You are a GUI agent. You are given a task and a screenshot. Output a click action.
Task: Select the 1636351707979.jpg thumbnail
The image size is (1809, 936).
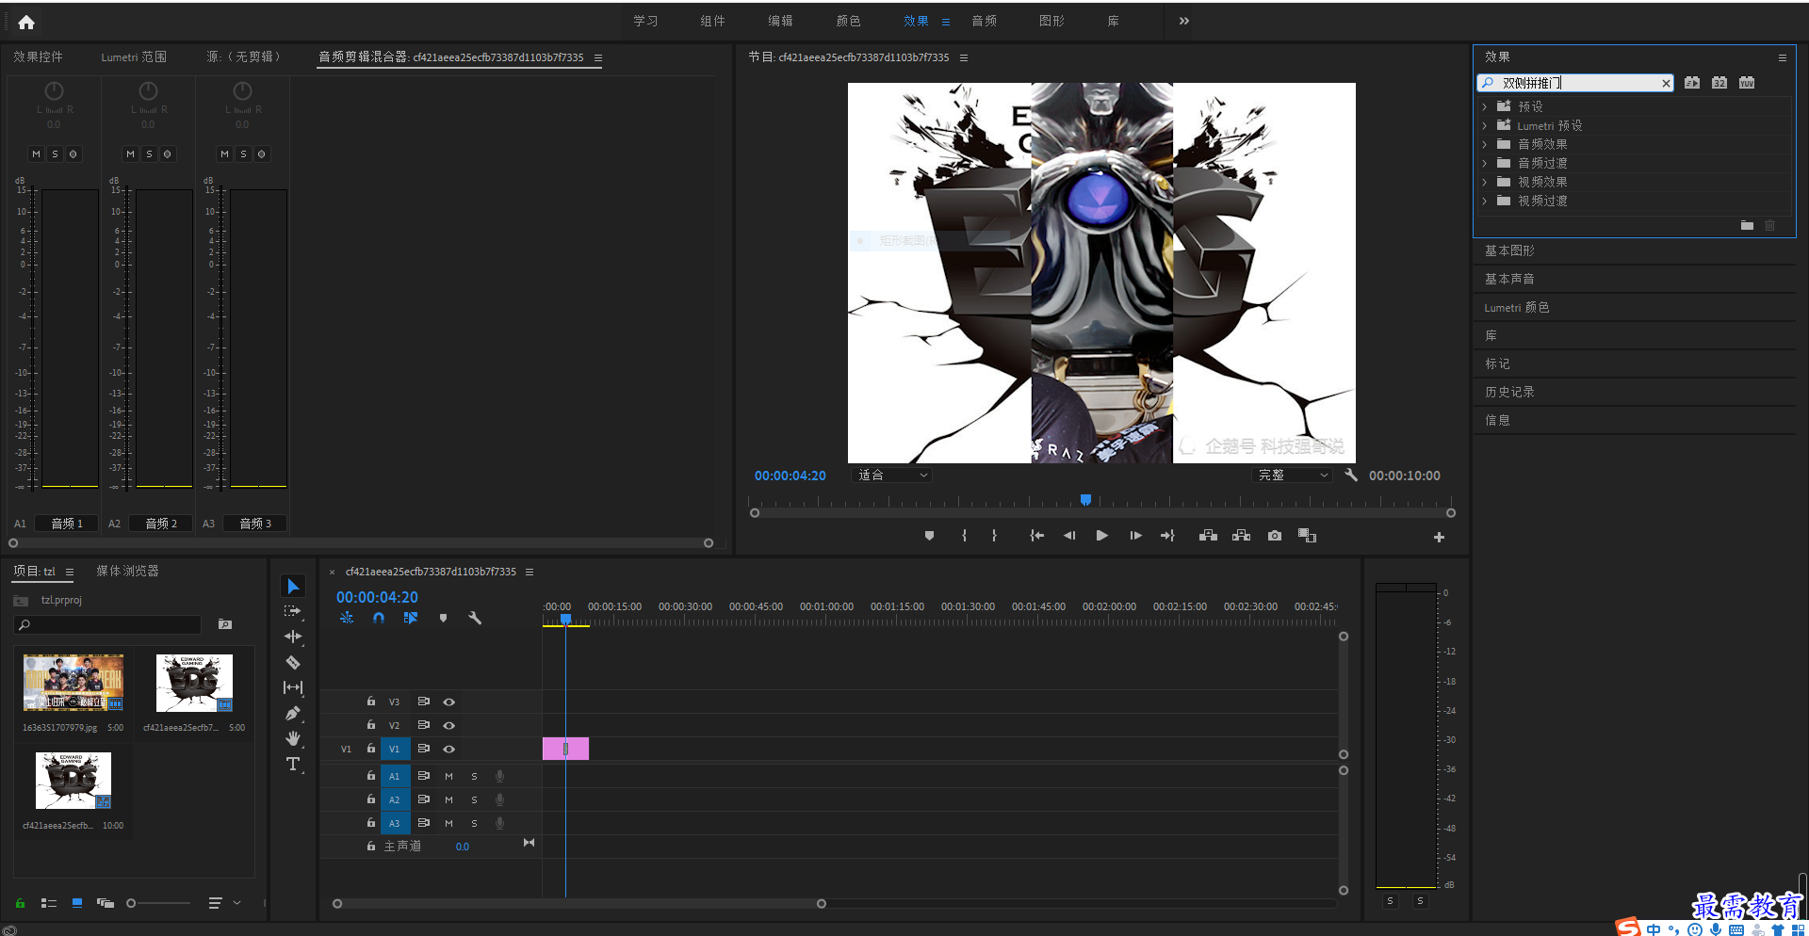[x=73, y=683]
